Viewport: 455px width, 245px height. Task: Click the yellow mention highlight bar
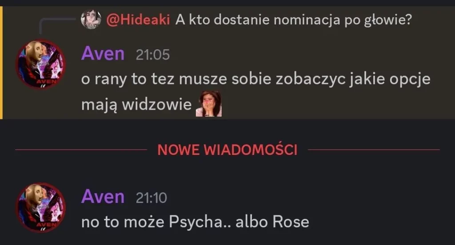coord(1,63)
